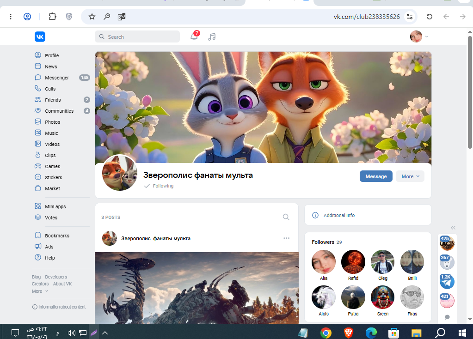Bookmark this page with the star icon
This screenshot has height=339, width=473.
pyautogui.click(x=92, y=17)
